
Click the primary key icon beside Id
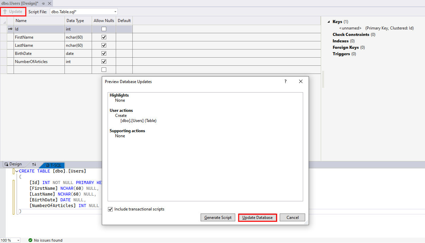pyautogui.click(x=10, y=29)
